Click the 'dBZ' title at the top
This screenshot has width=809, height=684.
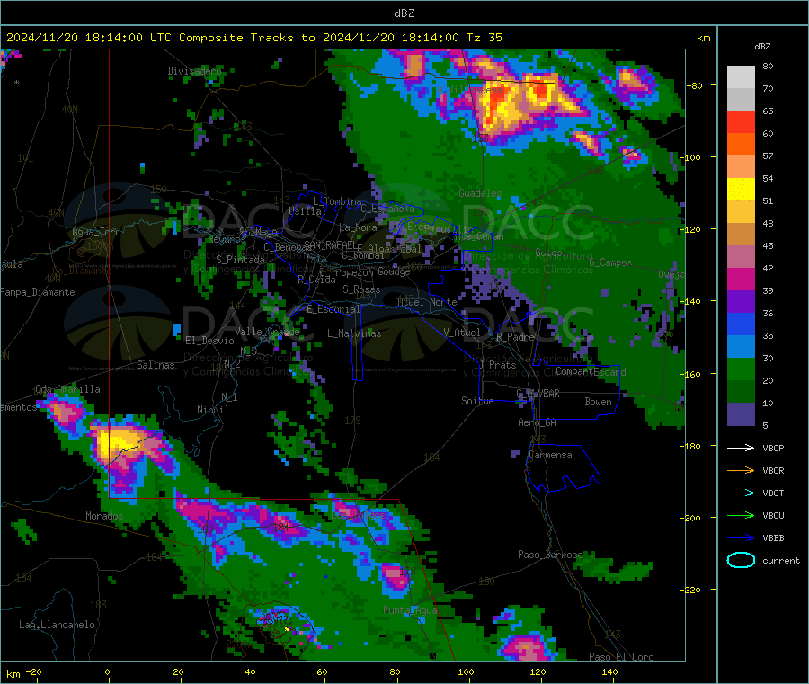tap(404, 13)
